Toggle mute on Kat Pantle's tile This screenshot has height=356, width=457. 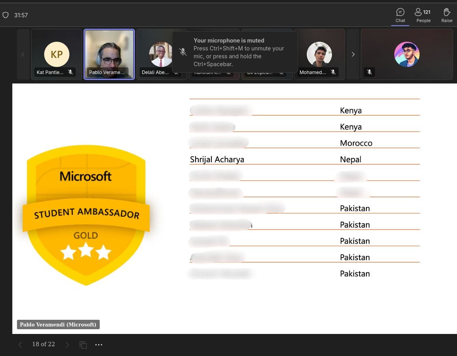[71, 72]
